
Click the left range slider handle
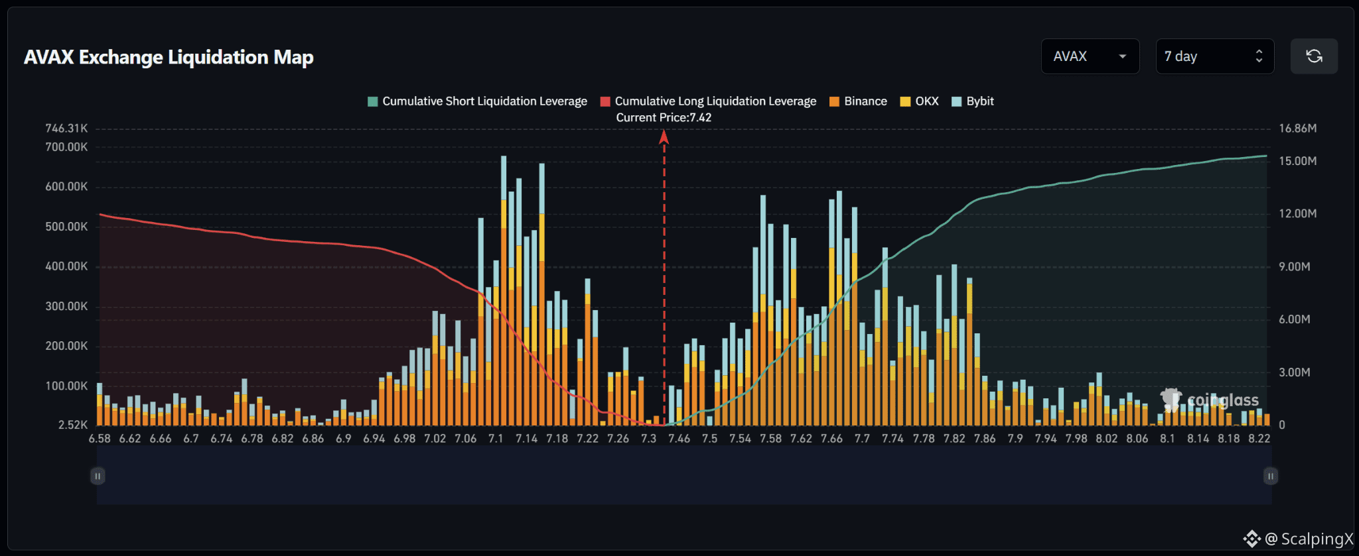click(x=98, y=476)
